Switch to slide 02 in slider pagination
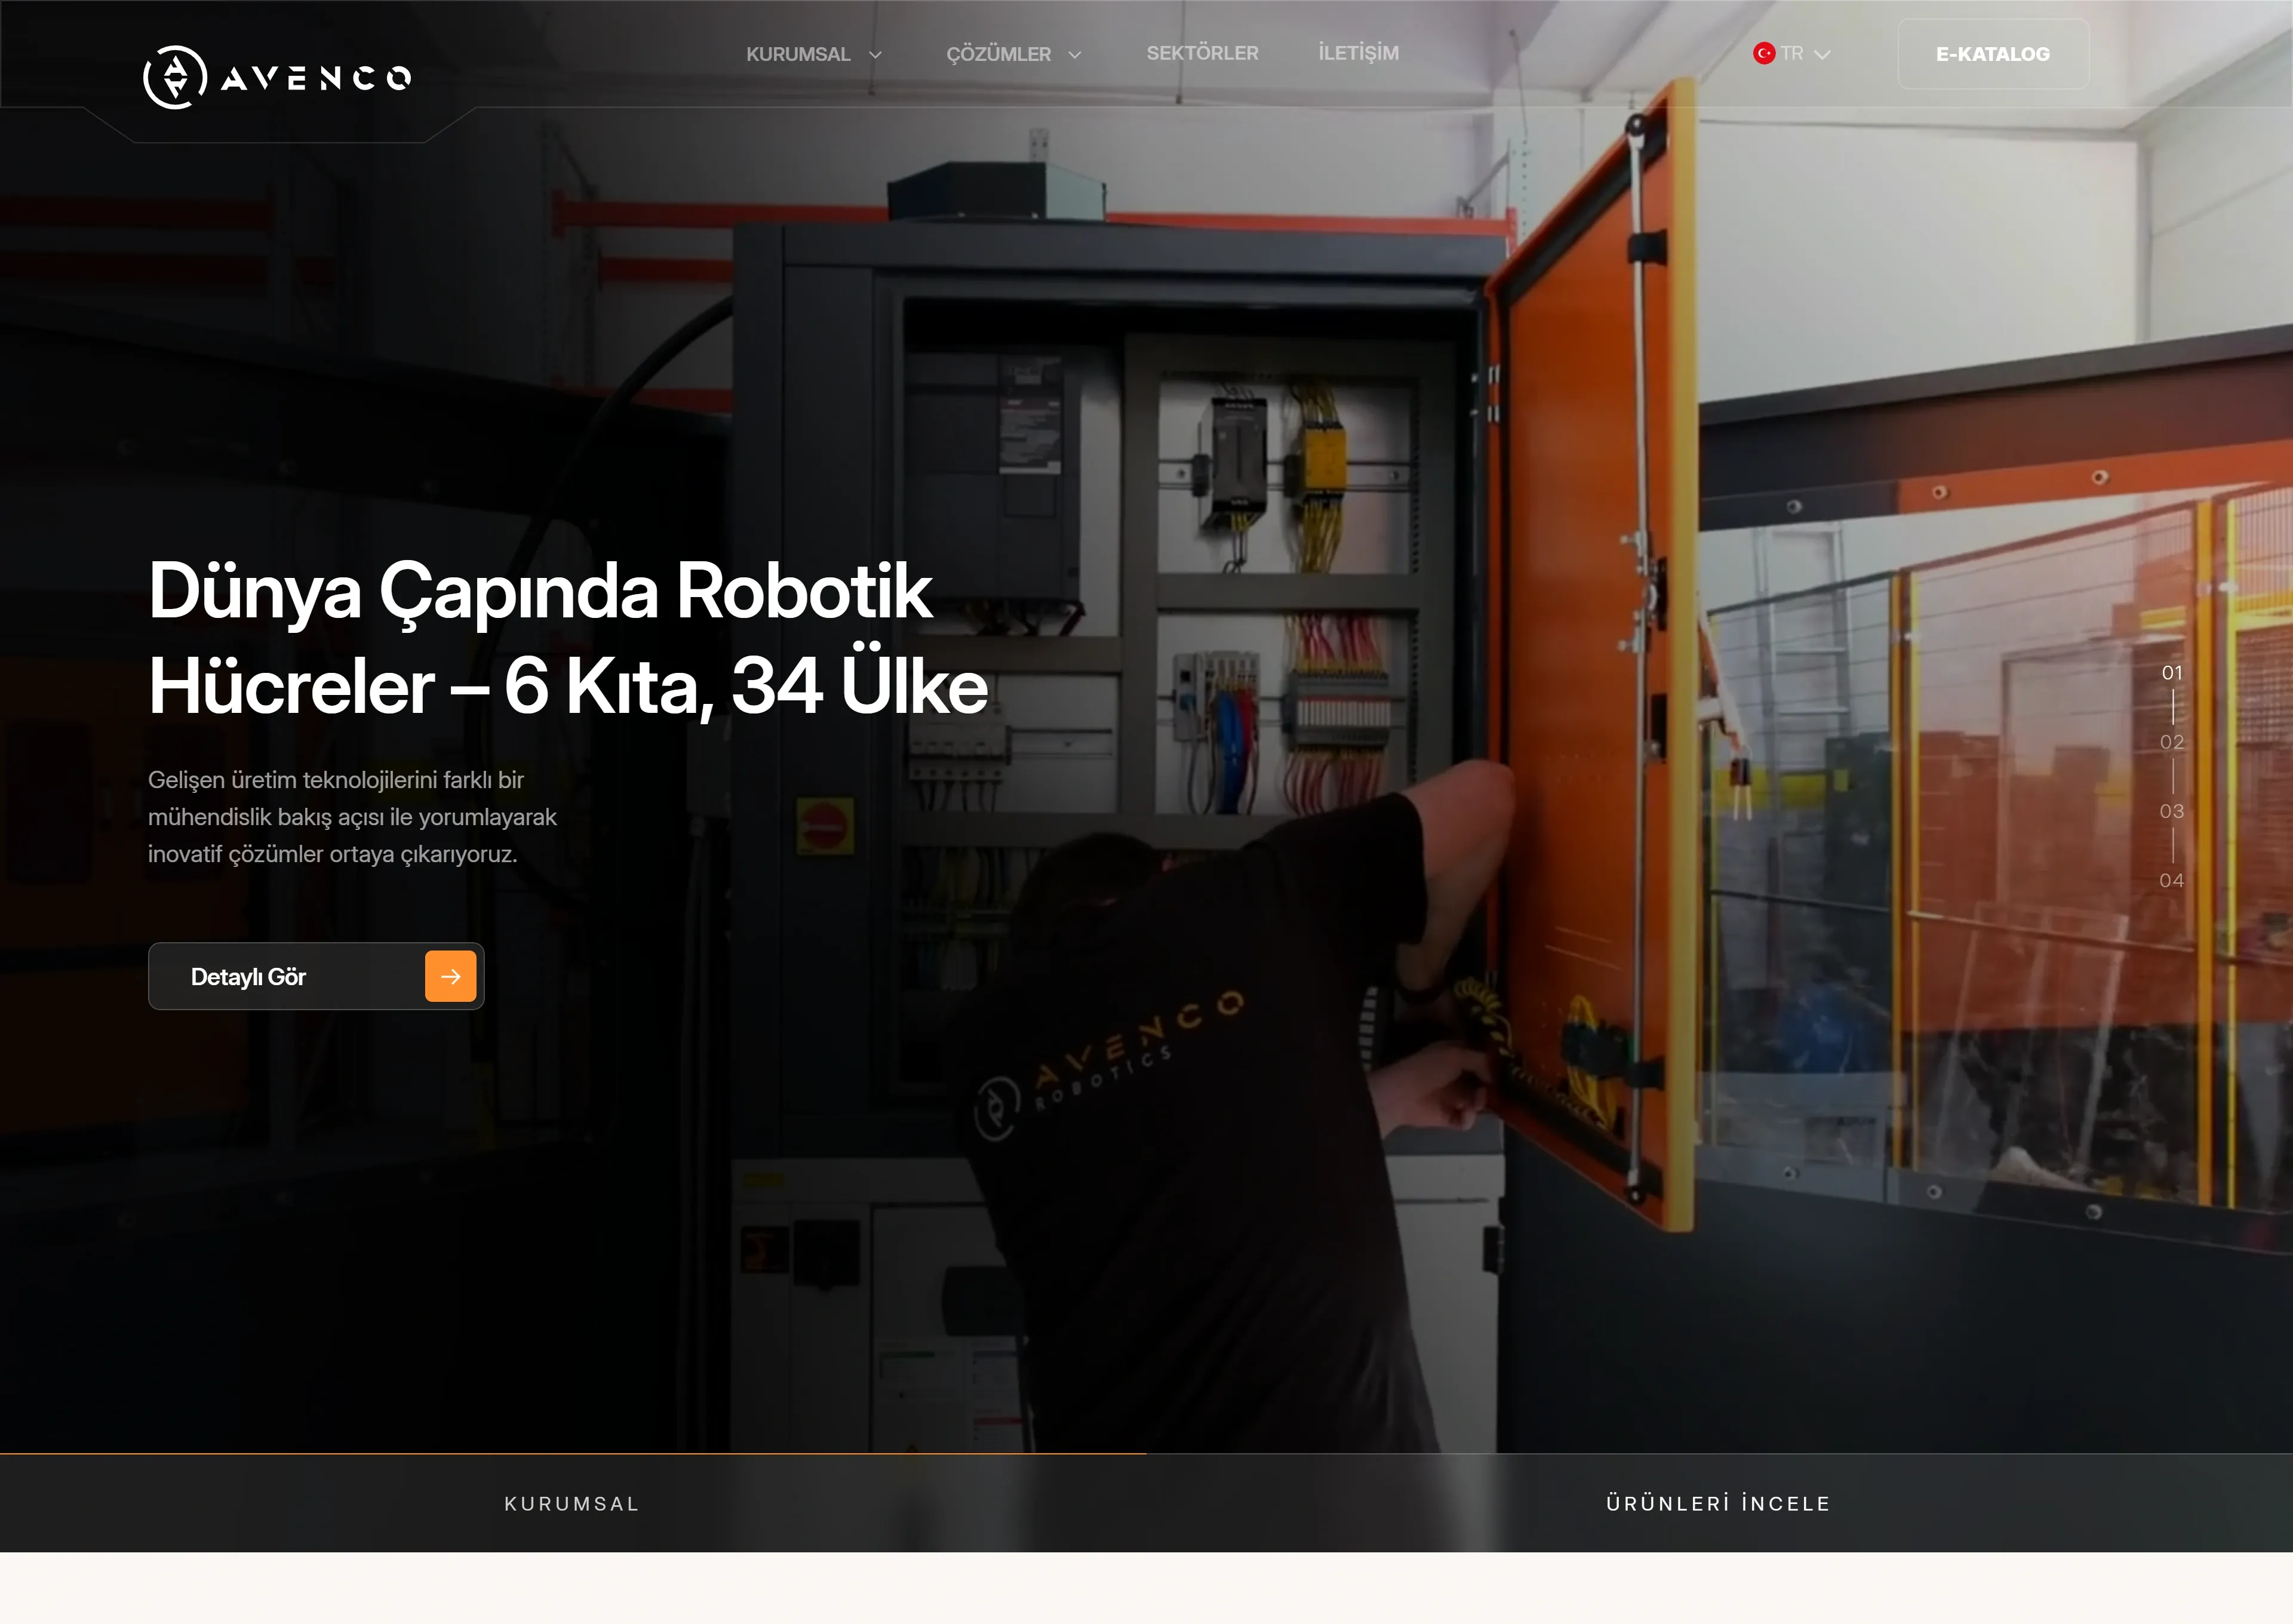The height and width of the screenshot is (1624, 2293). (x=2171, y=742)
